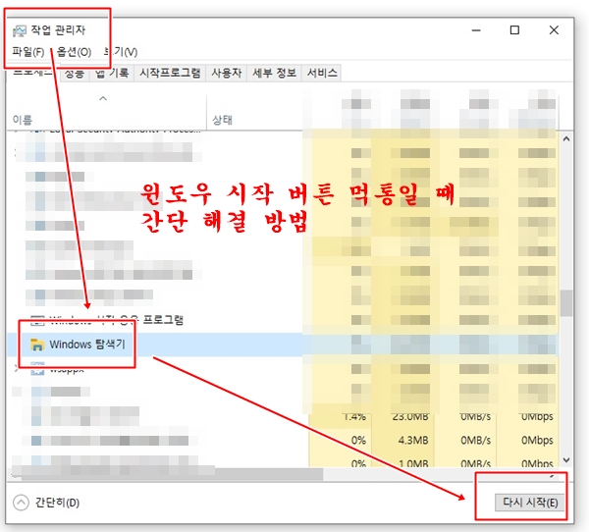Image resolution: width=589 pixels, height=532 pixels.
Task: Click the vertical scrollbar thumb
Action: 566,303
